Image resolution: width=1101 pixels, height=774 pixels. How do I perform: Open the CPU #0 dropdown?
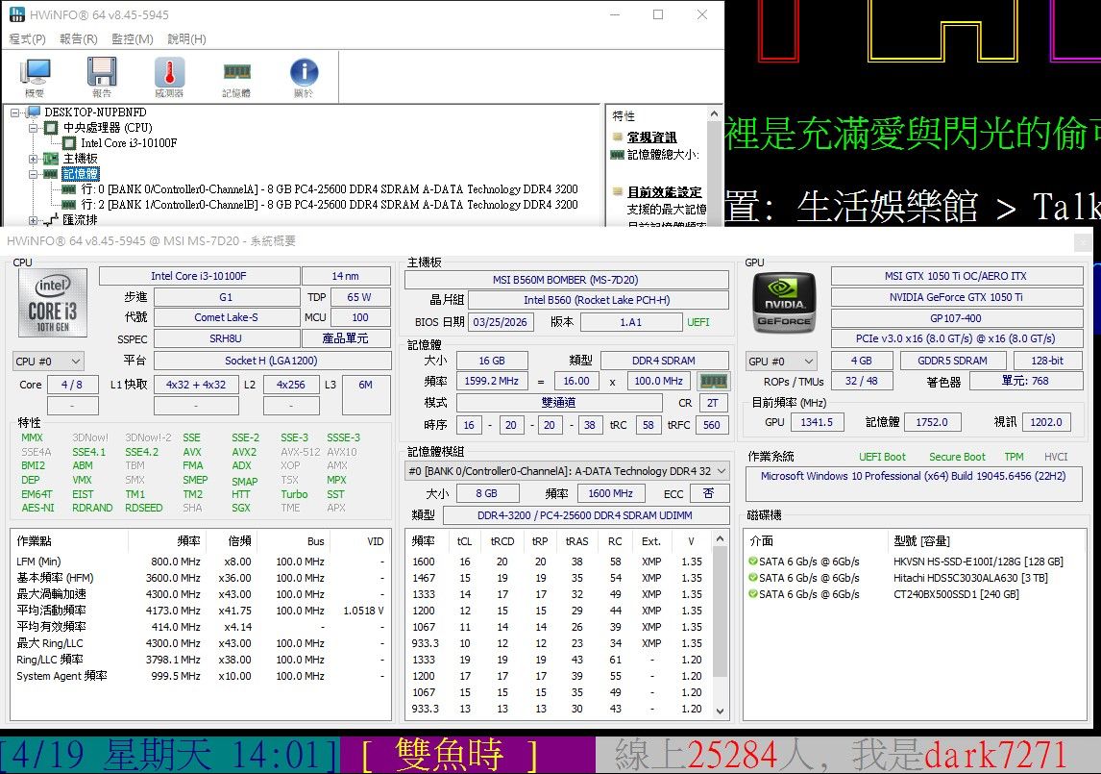click(x=48, y=362)
